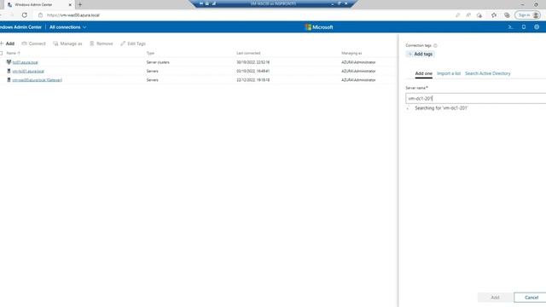Close the Windows Admin Center tab
546x307 pixels.
70,5
